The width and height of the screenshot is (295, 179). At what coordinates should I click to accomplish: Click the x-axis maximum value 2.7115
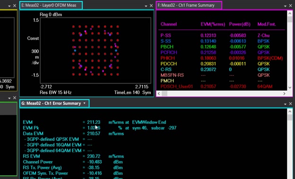[x=142, y=87]
